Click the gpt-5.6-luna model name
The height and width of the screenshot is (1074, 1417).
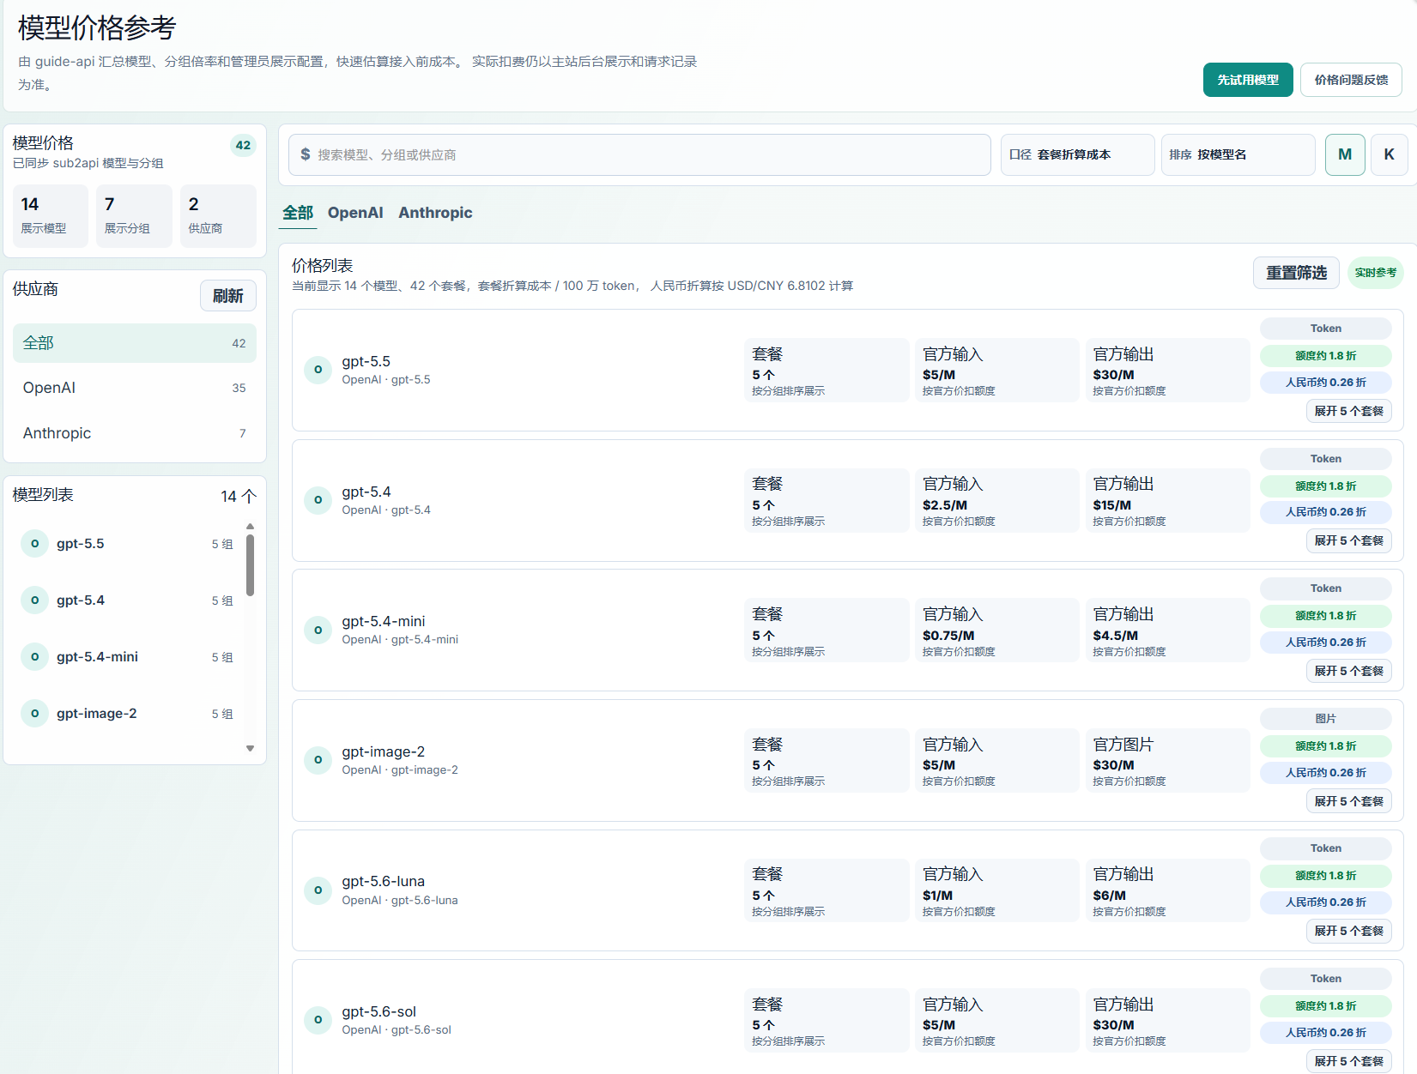tap(383, 881)
